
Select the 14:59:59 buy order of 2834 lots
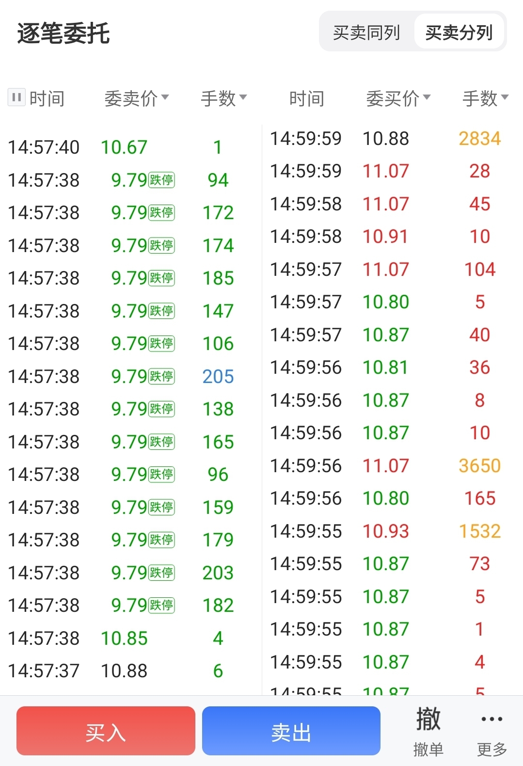click(x=386, y=139)
